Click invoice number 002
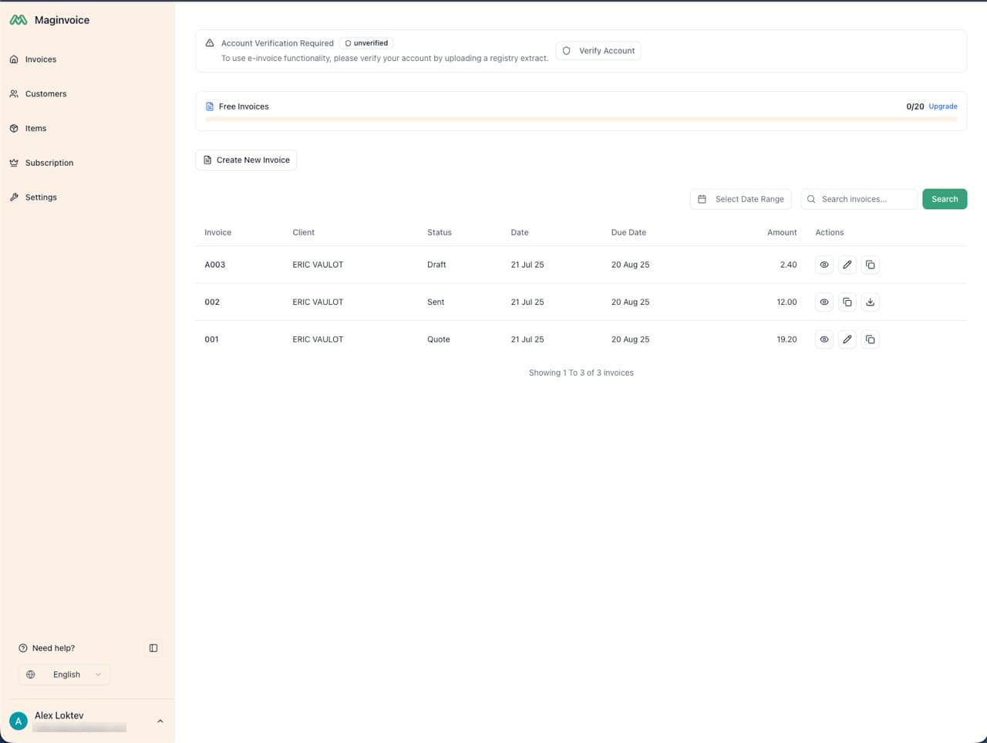This screenshot has height=743, width=987. tap(212, 302)
